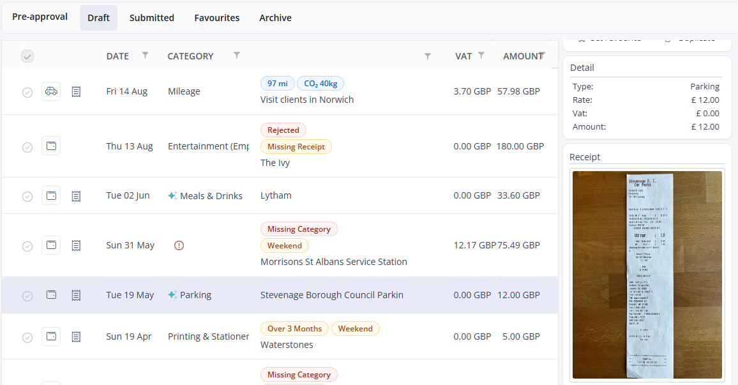The image size is (738, 385).
Task: Click the 'Entertainment (Emp' category cell
Action: (x=209, y=146)
